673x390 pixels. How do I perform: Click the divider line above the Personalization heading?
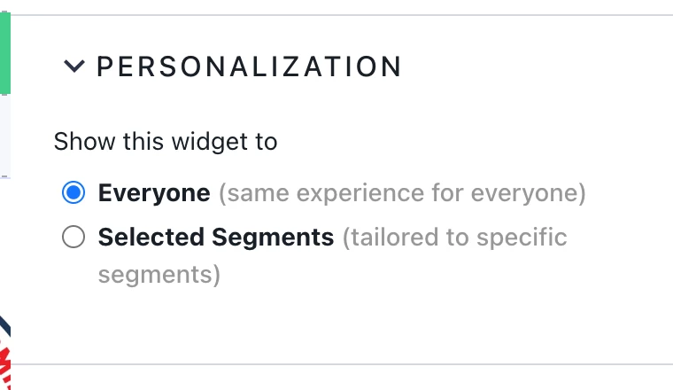tap(342, 15)
